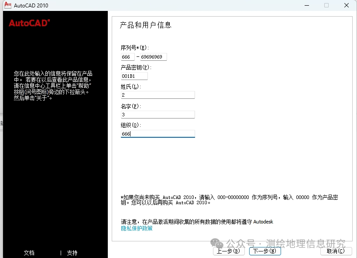357x258 pixels.
Task: Click the 组织 organization field showing 666
Action: point(157,133)
